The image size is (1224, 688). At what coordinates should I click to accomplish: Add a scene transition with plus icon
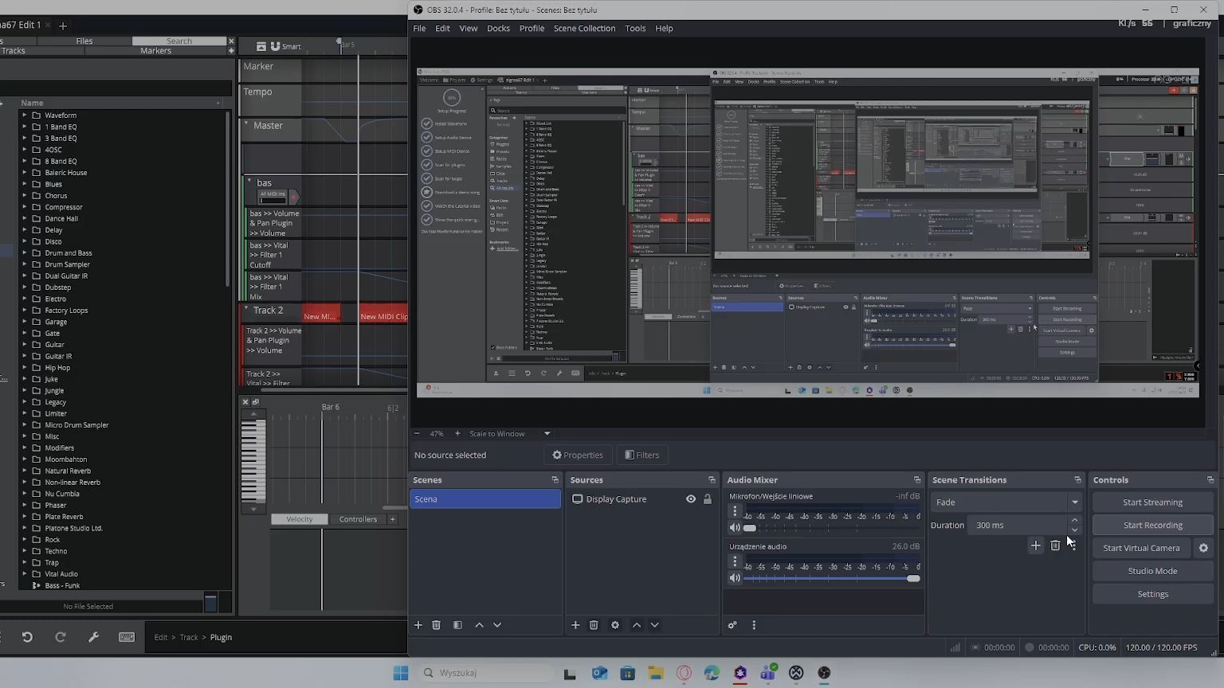[1035, 545]
